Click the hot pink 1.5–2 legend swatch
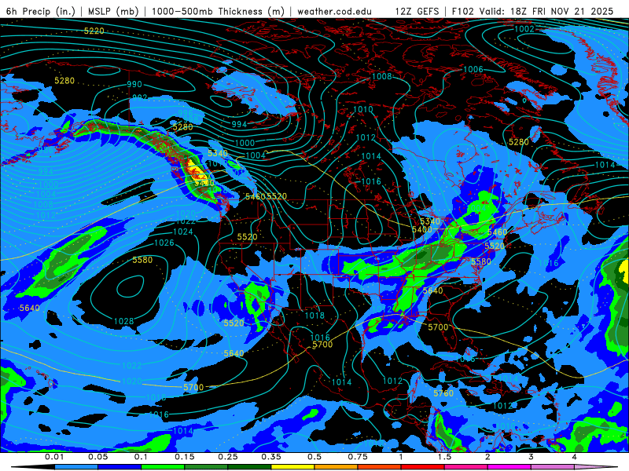The width and height of the screenshot is (629, 471). click(466, 467)
